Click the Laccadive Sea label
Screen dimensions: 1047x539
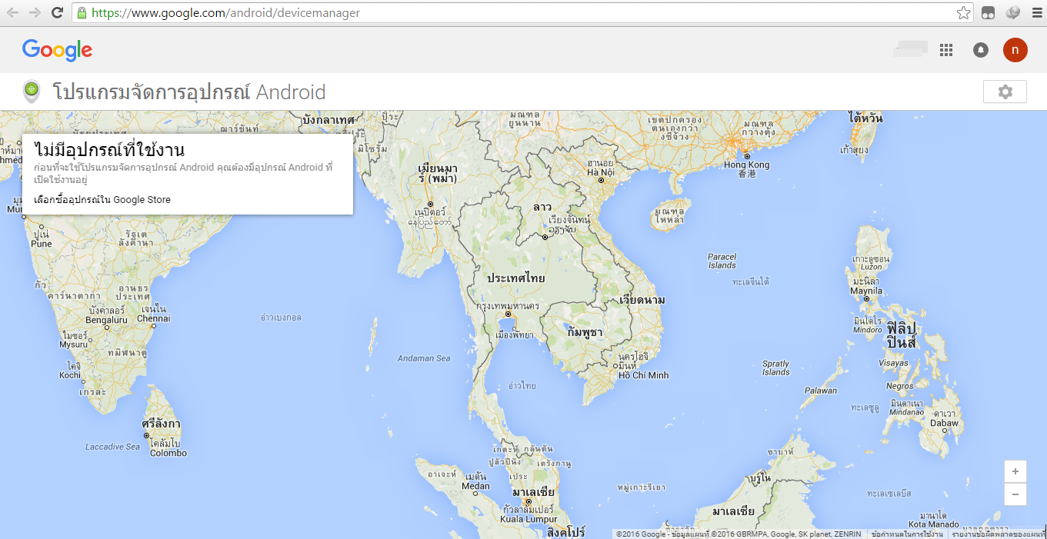pyautogui.click(x=113, y=447)
